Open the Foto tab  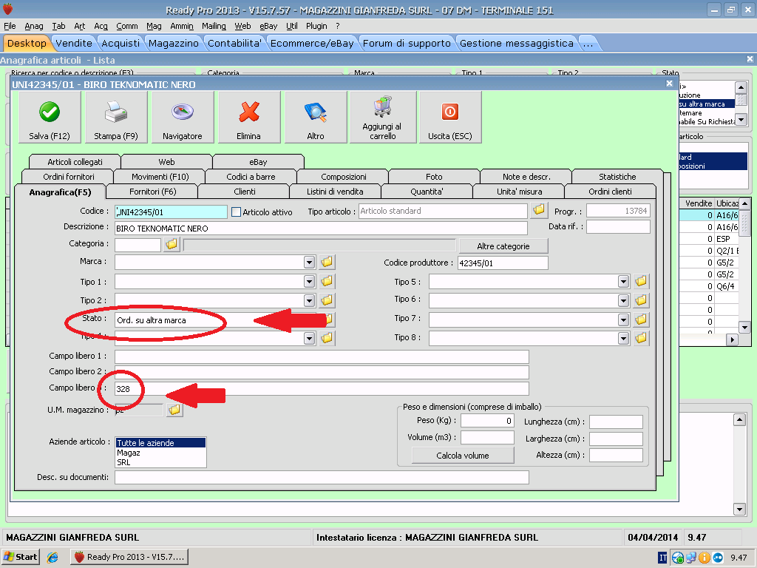pos(434,177)
